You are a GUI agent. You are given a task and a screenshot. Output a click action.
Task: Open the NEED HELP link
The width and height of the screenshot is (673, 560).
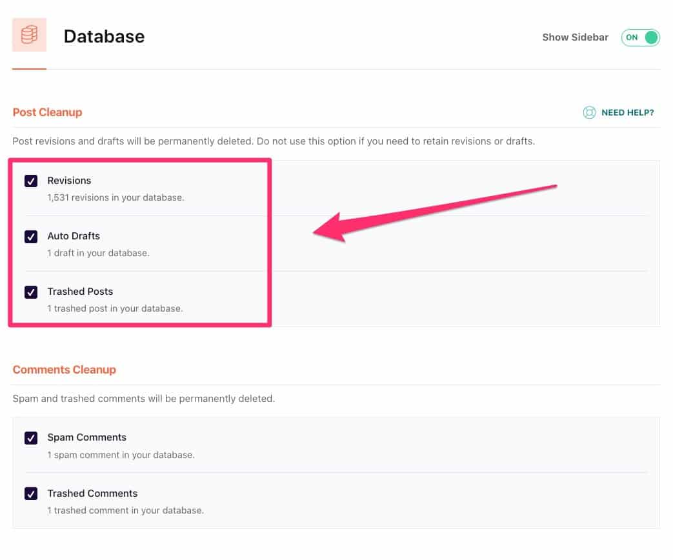click(x=627, y=112)
